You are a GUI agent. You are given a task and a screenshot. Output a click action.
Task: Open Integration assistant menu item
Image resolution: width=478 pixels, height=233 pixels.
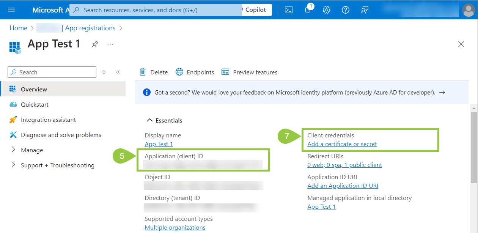point(48,120)
